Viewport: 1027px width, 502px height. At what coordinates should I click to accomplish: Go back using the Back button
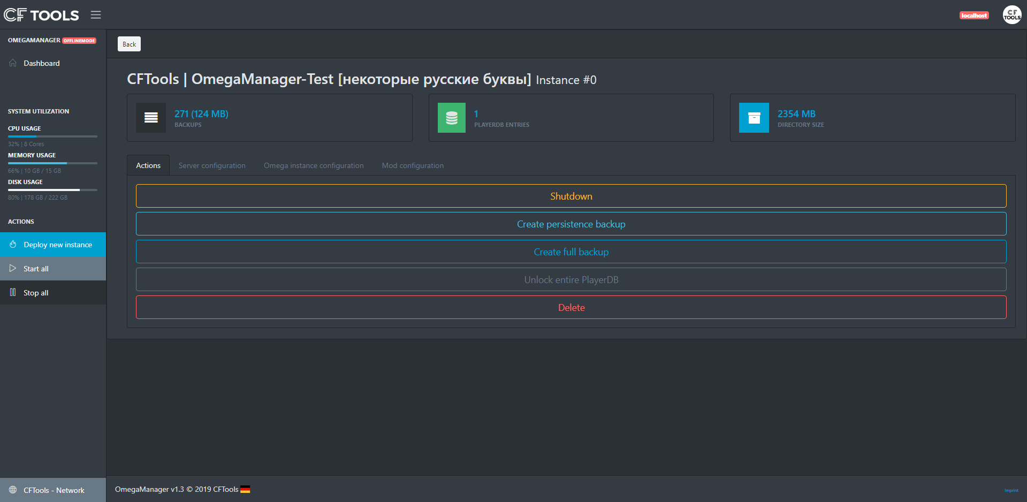(129, 44)
